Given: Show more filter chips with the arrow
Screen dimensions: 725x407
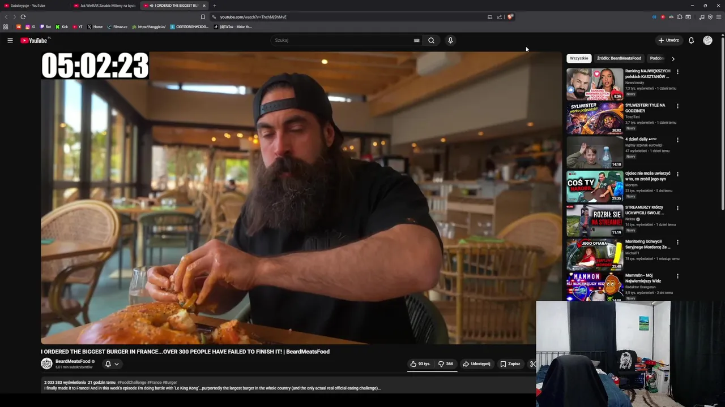Looking at the screenshot, I should [x=673, y=58].
